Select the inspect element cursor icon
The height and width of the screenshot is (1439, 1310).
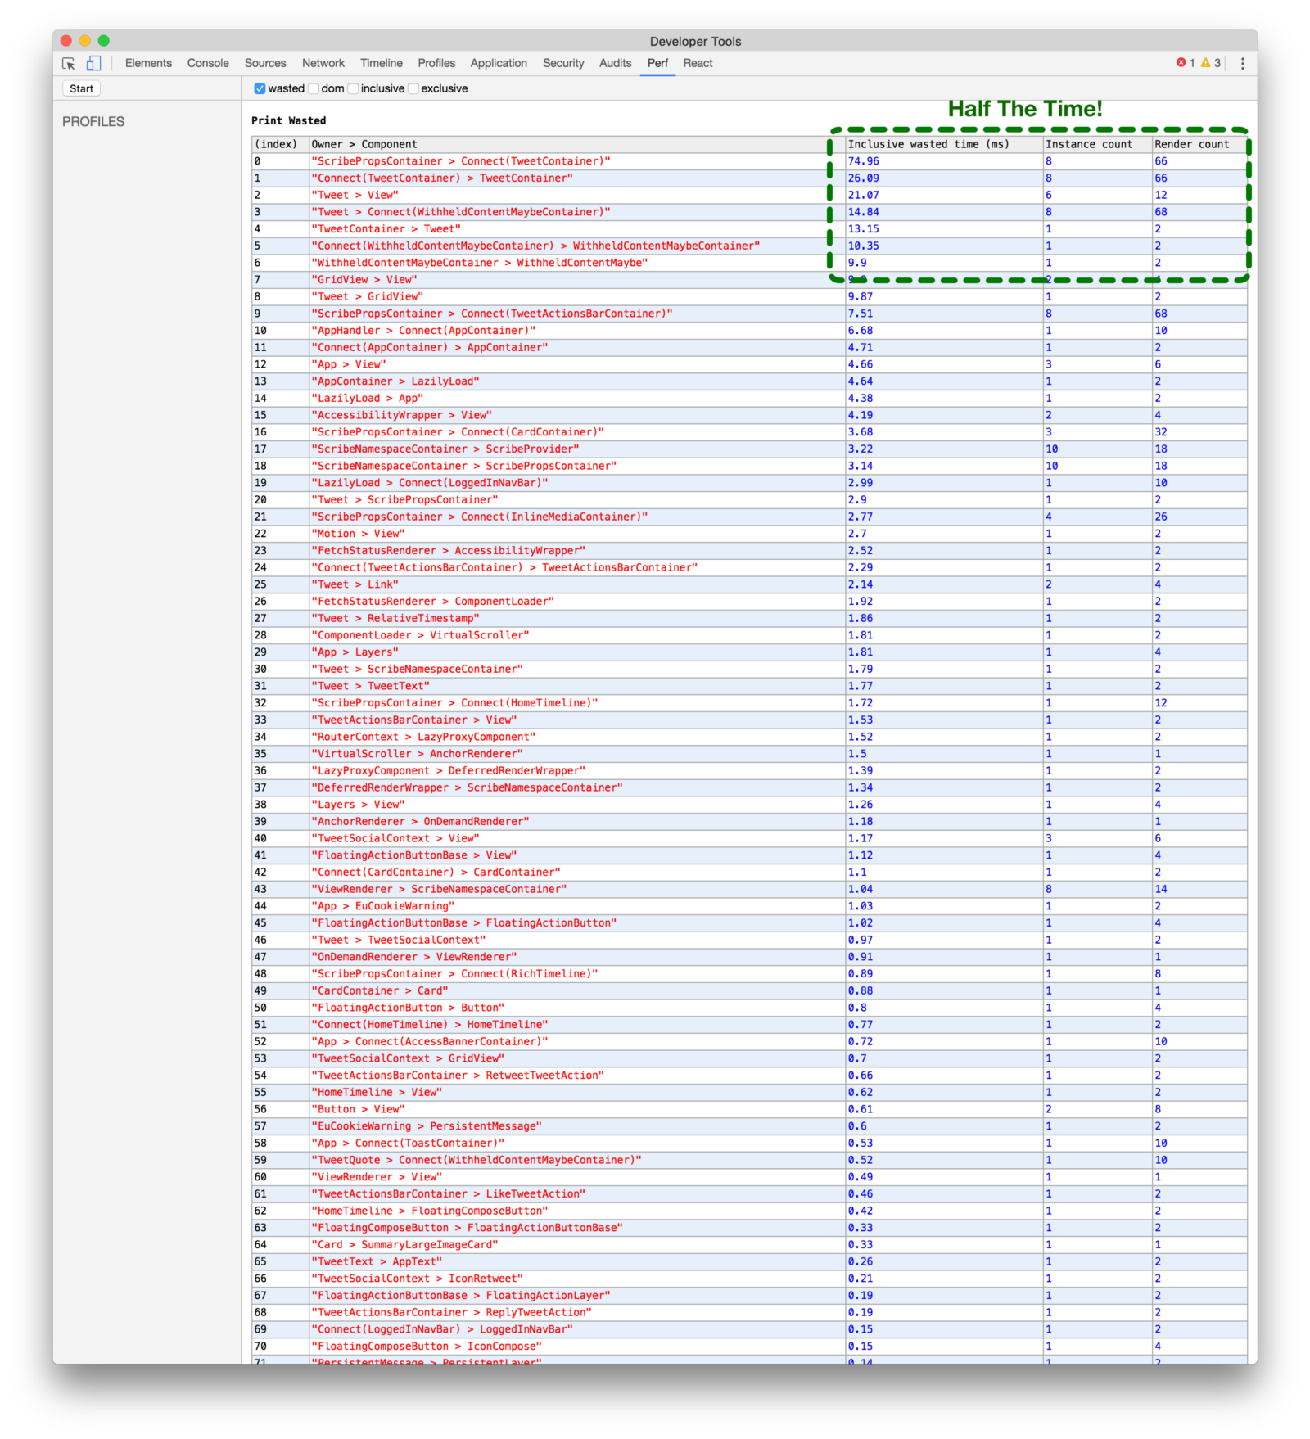click(x=69, y=63)
